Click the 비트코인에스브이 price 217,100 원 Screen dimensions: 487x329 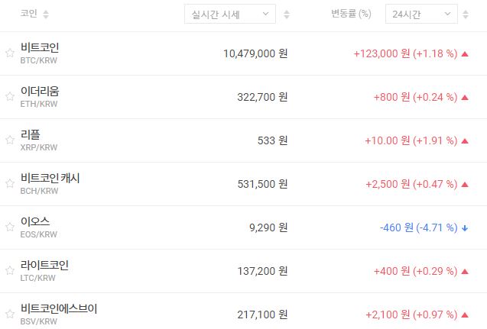pyautogui.click(x=255, y=314)
